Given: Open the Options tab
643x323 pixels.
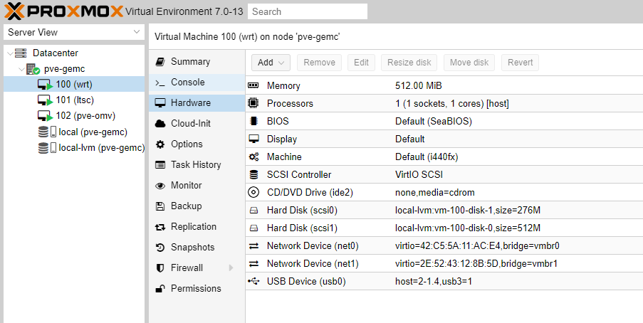Looking at the screenshot, I should 197,144.
